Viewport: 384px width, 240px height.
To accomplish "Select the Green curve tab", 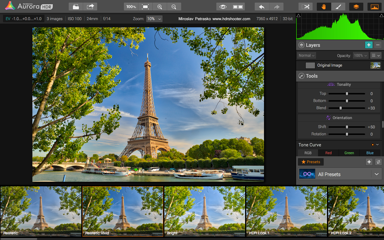I will (349, 153).
